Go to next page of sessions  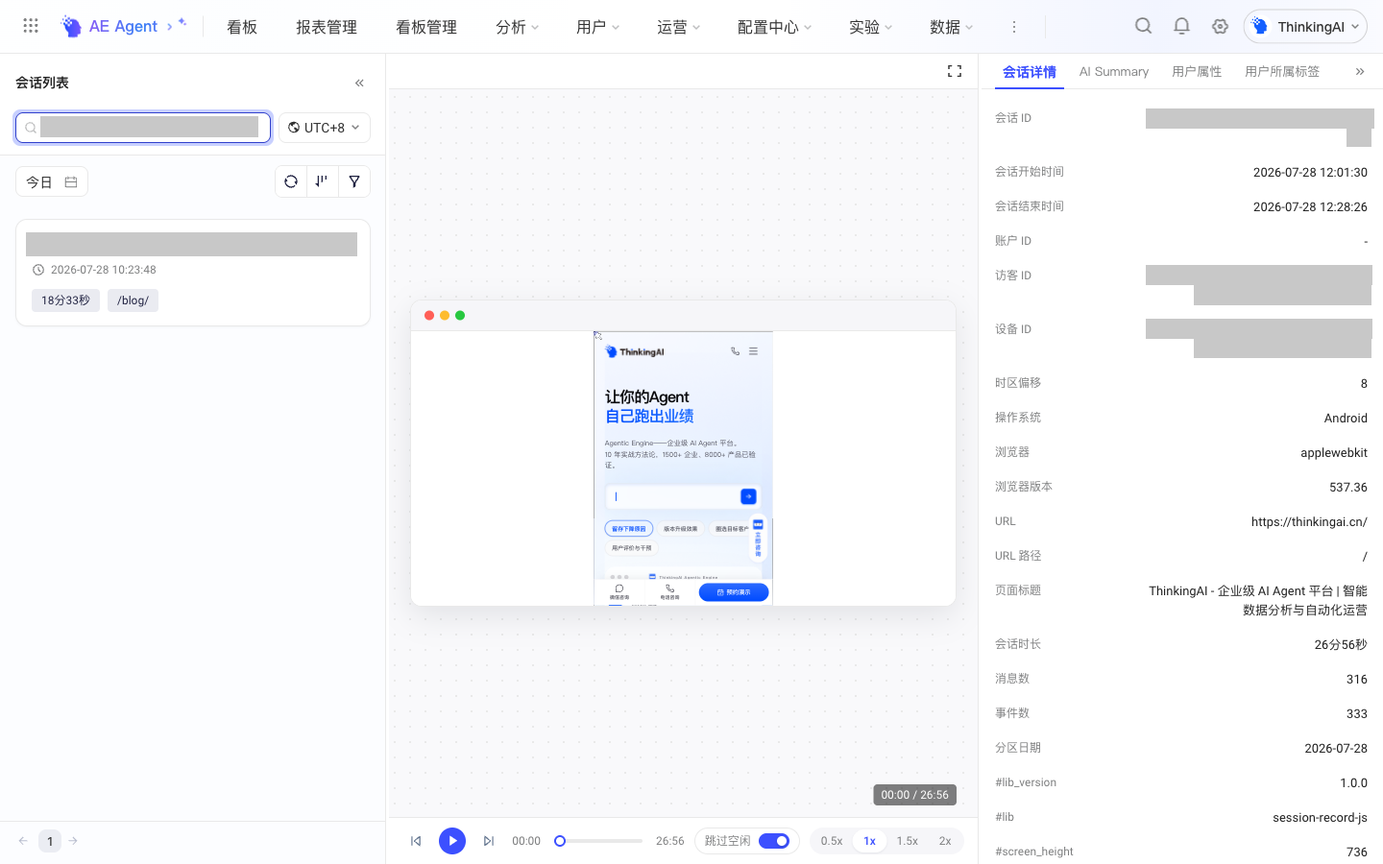coord(73,841)
